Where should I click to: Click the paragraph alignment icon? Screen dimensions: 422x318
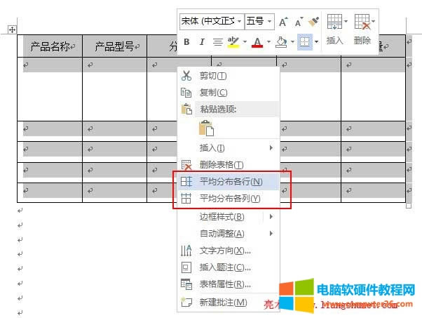point(217,42)
